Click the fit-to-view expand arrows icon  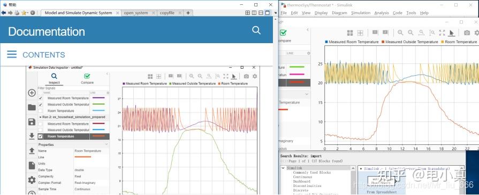[442, 33]
